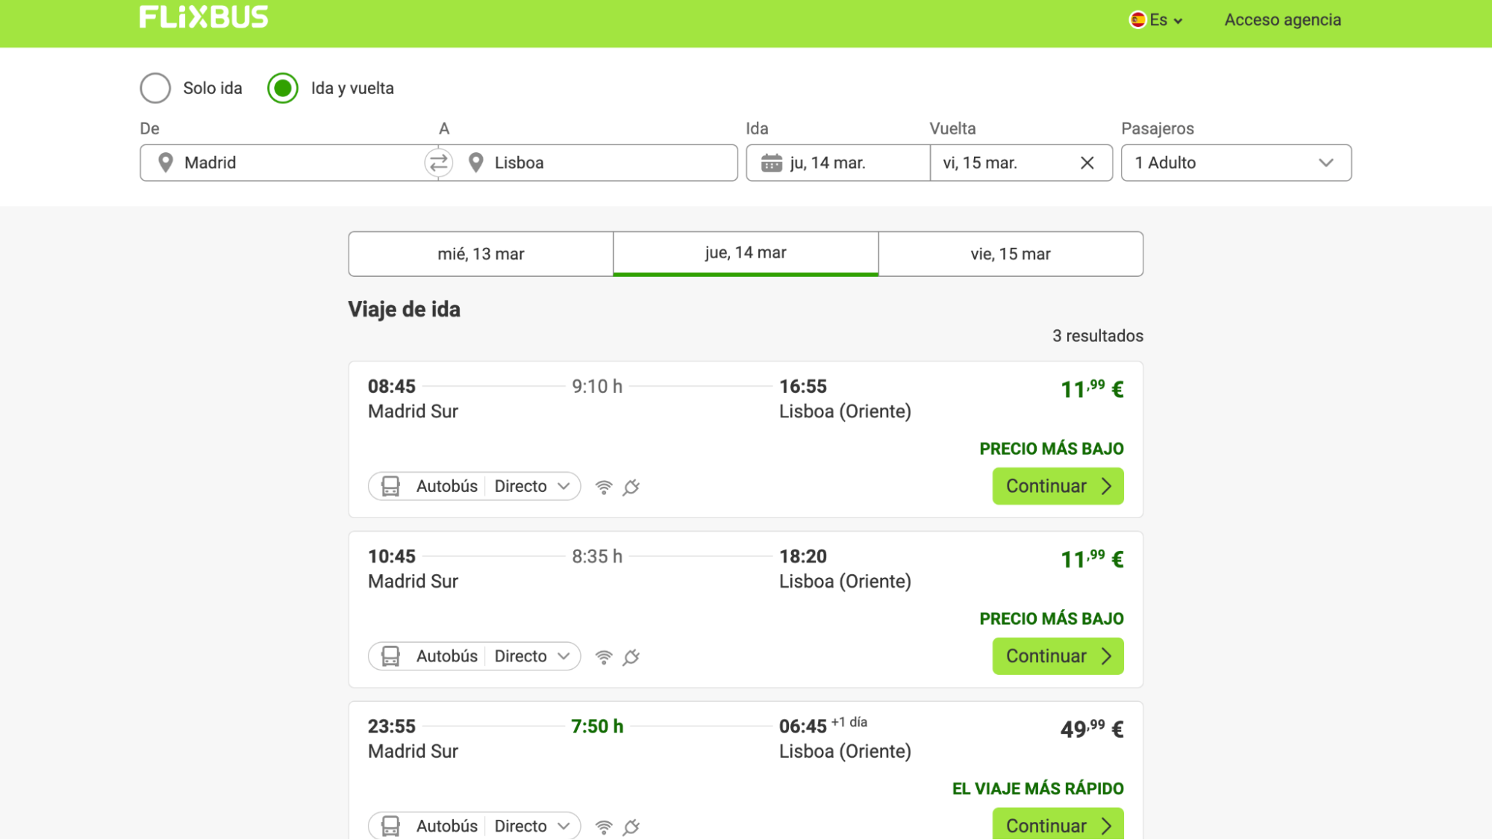Click the Spanish flag language icon

pyautogui.click(x=1137, y=20)
